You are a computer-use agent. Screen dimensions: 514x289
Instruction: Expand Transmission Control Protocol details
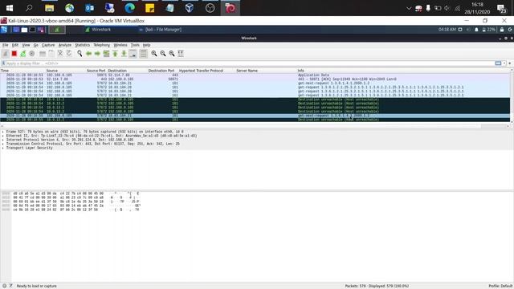point(3,144)
